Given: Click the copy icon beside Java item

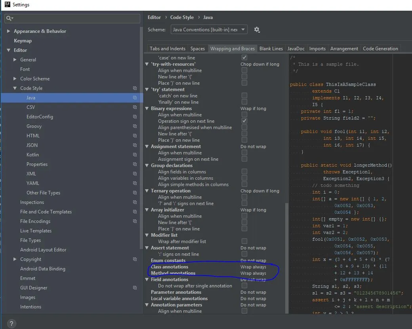Looking at the screenshot, I should click(135, 98).
